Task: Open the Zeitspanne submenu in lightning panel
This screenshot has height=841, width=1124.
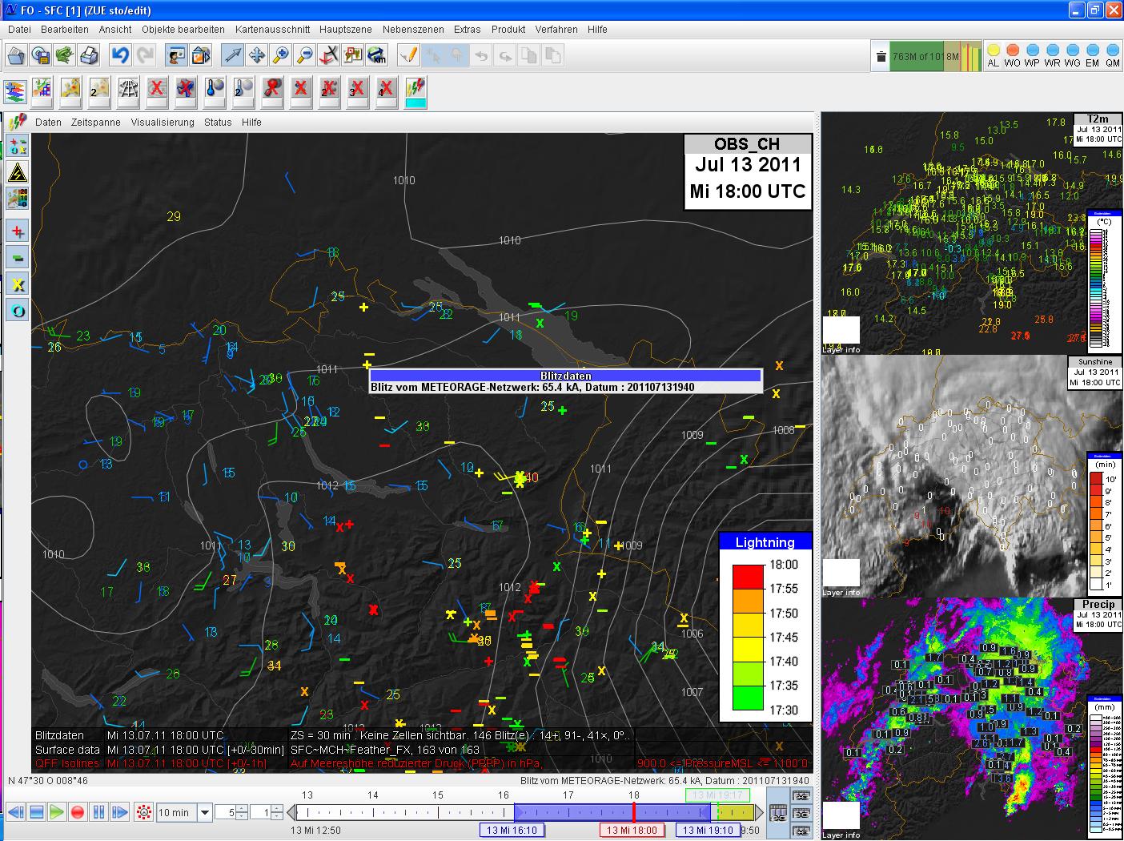Action: tap(95, 123)
